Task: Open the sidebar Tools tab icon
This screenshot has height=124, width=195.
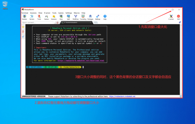Action: coord(23,32)
